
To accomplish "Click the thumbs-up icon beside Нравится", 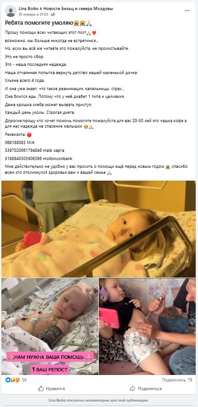I will point(41,389).
